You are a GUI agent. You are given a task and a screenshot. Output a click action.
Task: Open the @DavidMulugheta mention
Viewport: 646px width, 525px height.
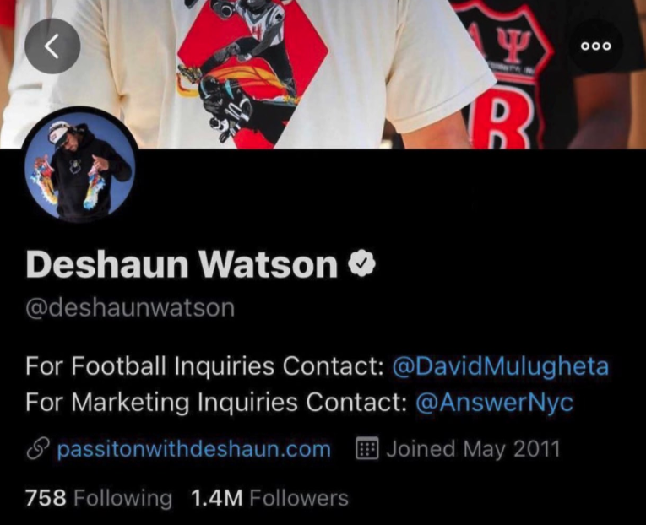coord(501,366)
